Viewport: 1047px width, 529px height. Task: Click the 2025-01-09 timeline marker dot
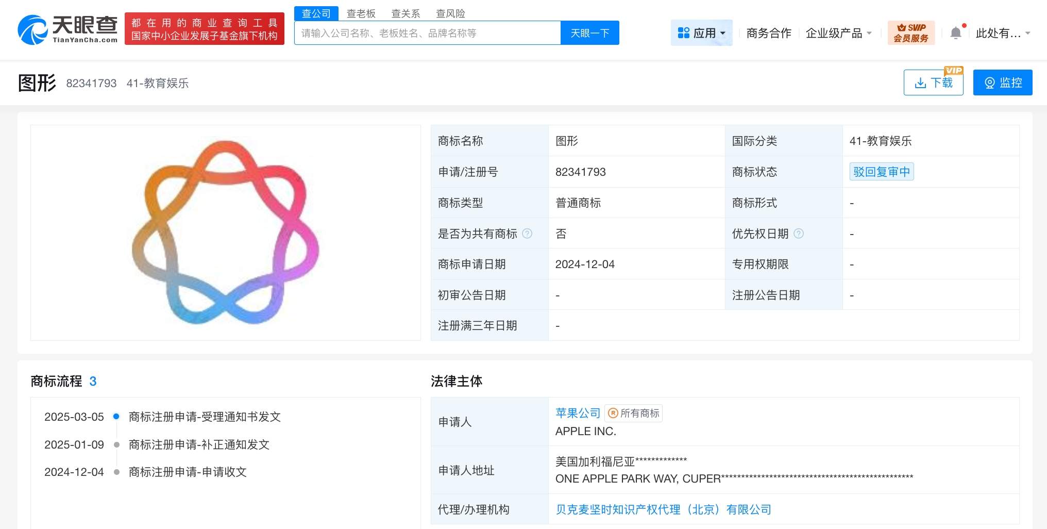pyautogui.click(x=116, y=444)
